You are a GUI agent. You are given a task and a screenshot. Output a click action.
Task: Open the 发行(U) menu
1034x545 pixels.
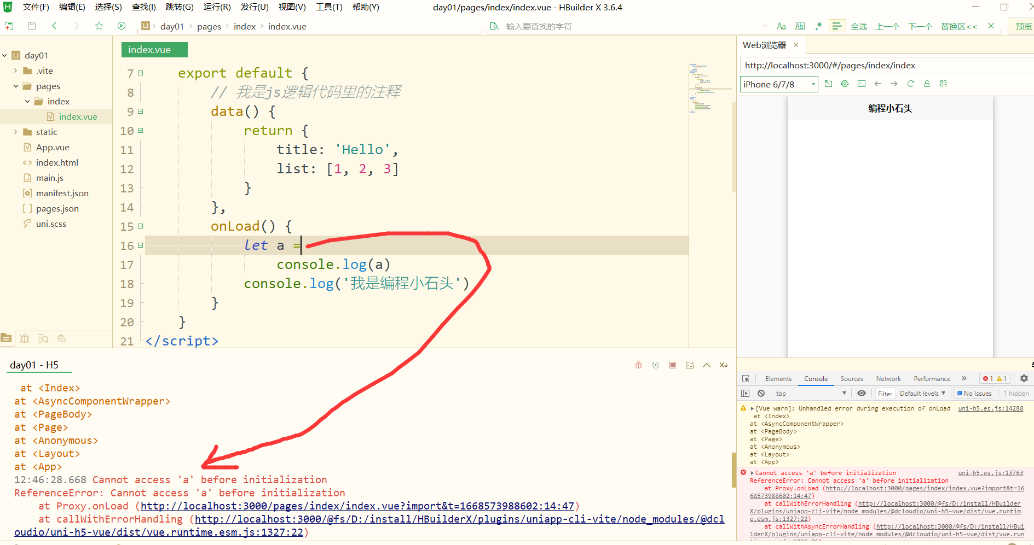255,7
